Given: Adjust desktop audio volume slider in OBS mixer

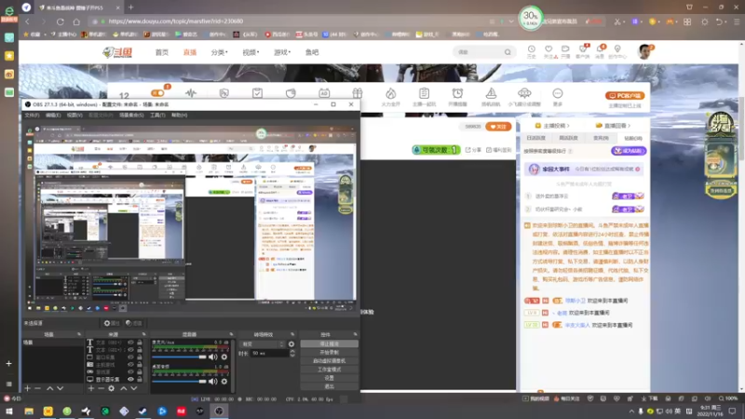Looking at the screenshot, I should 179,381.
